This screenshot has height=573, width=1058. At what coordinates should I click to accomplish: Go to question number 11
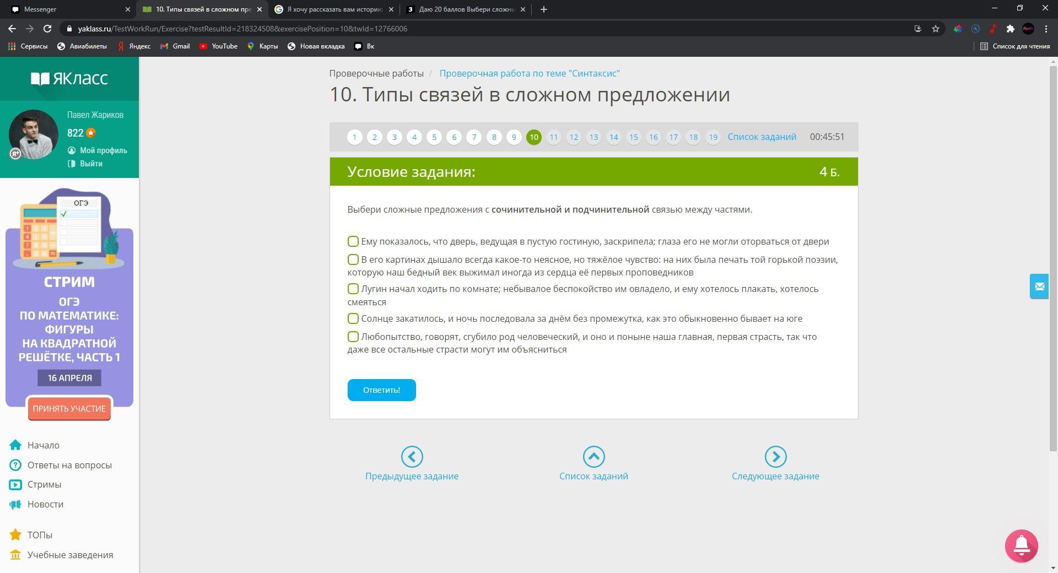point(553,137)
